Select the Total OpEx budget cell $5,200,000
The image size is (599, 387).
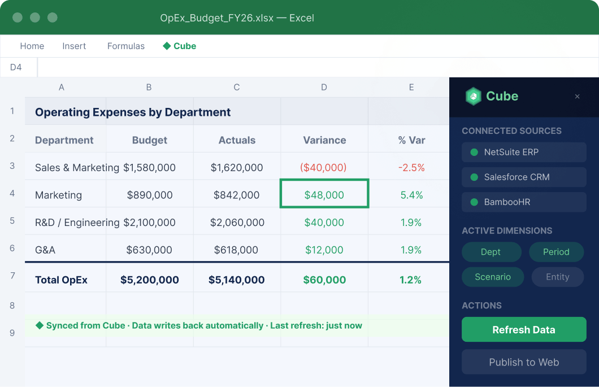(x=150, y=280)
